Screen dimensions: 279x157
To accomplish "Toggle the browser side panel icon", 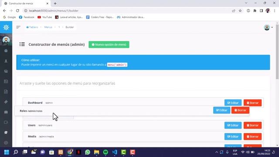I will pos(261,10).
